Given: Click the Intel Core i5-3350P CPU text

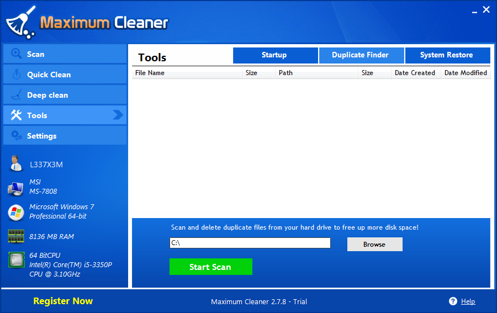Looking at the screenshot, I should [71, 264].
